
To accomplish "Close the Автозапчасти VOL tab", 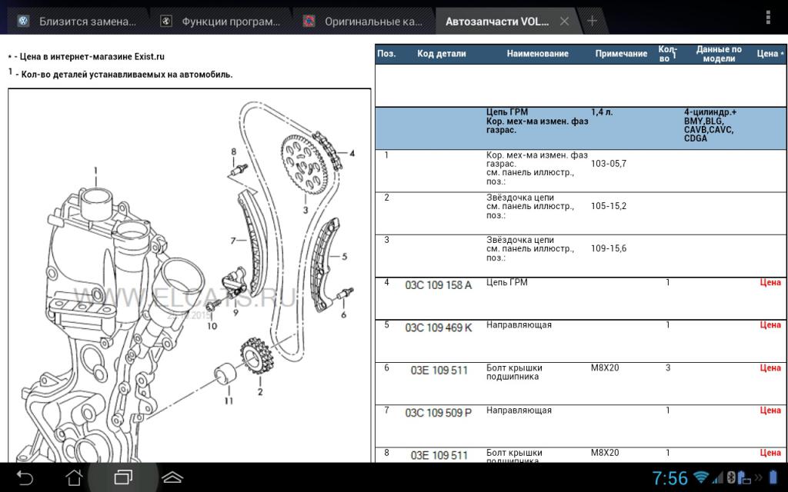I will pyautogui.click(x=564, y=21).
